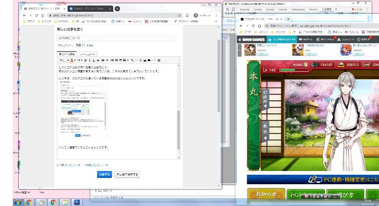Insert a video via the editor toolbar
The height and width of the screenshot is (206, 379).
click(149, 60)
